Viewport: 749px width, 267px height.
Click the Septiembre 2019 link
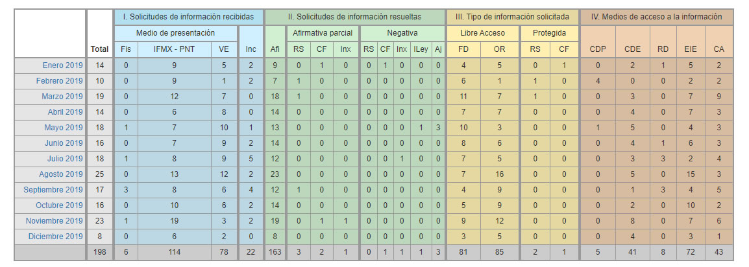click(x=53, y=190)
